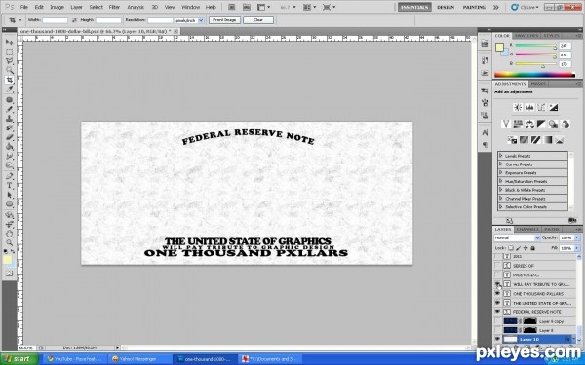This screenshot has width=585, height=365.
Task: Expand Channel Mixer Presets
Action: [x=501, y=199]
